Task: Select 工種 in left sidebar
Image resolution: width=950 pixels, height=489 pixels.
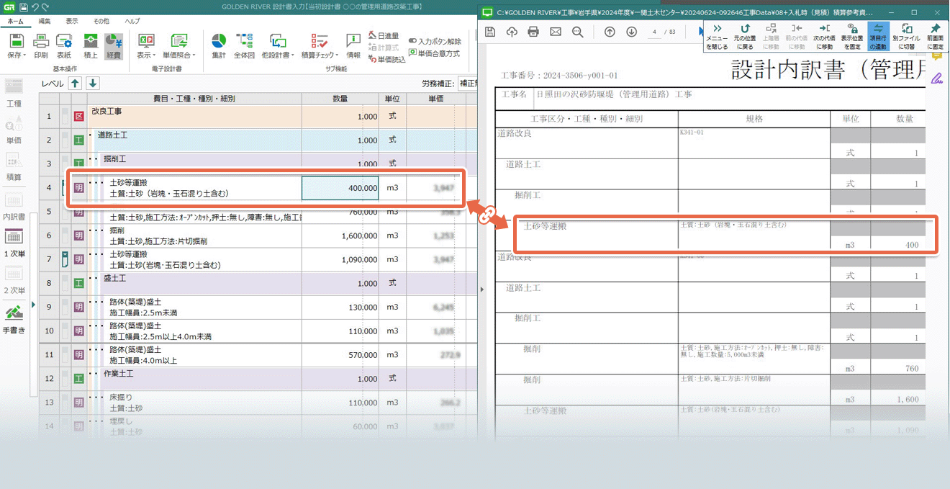Action: click(x=14, y=92)
